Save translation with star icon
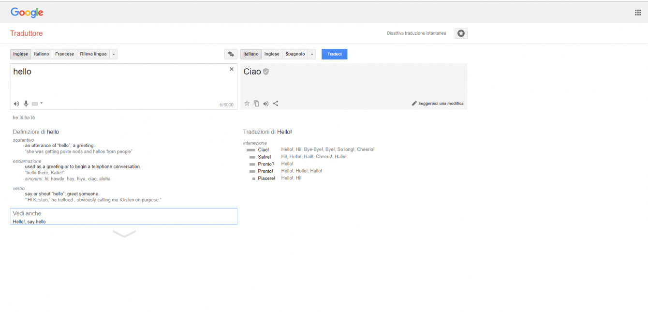Viewport: 648px width, 312px height. tap(247, 103)
